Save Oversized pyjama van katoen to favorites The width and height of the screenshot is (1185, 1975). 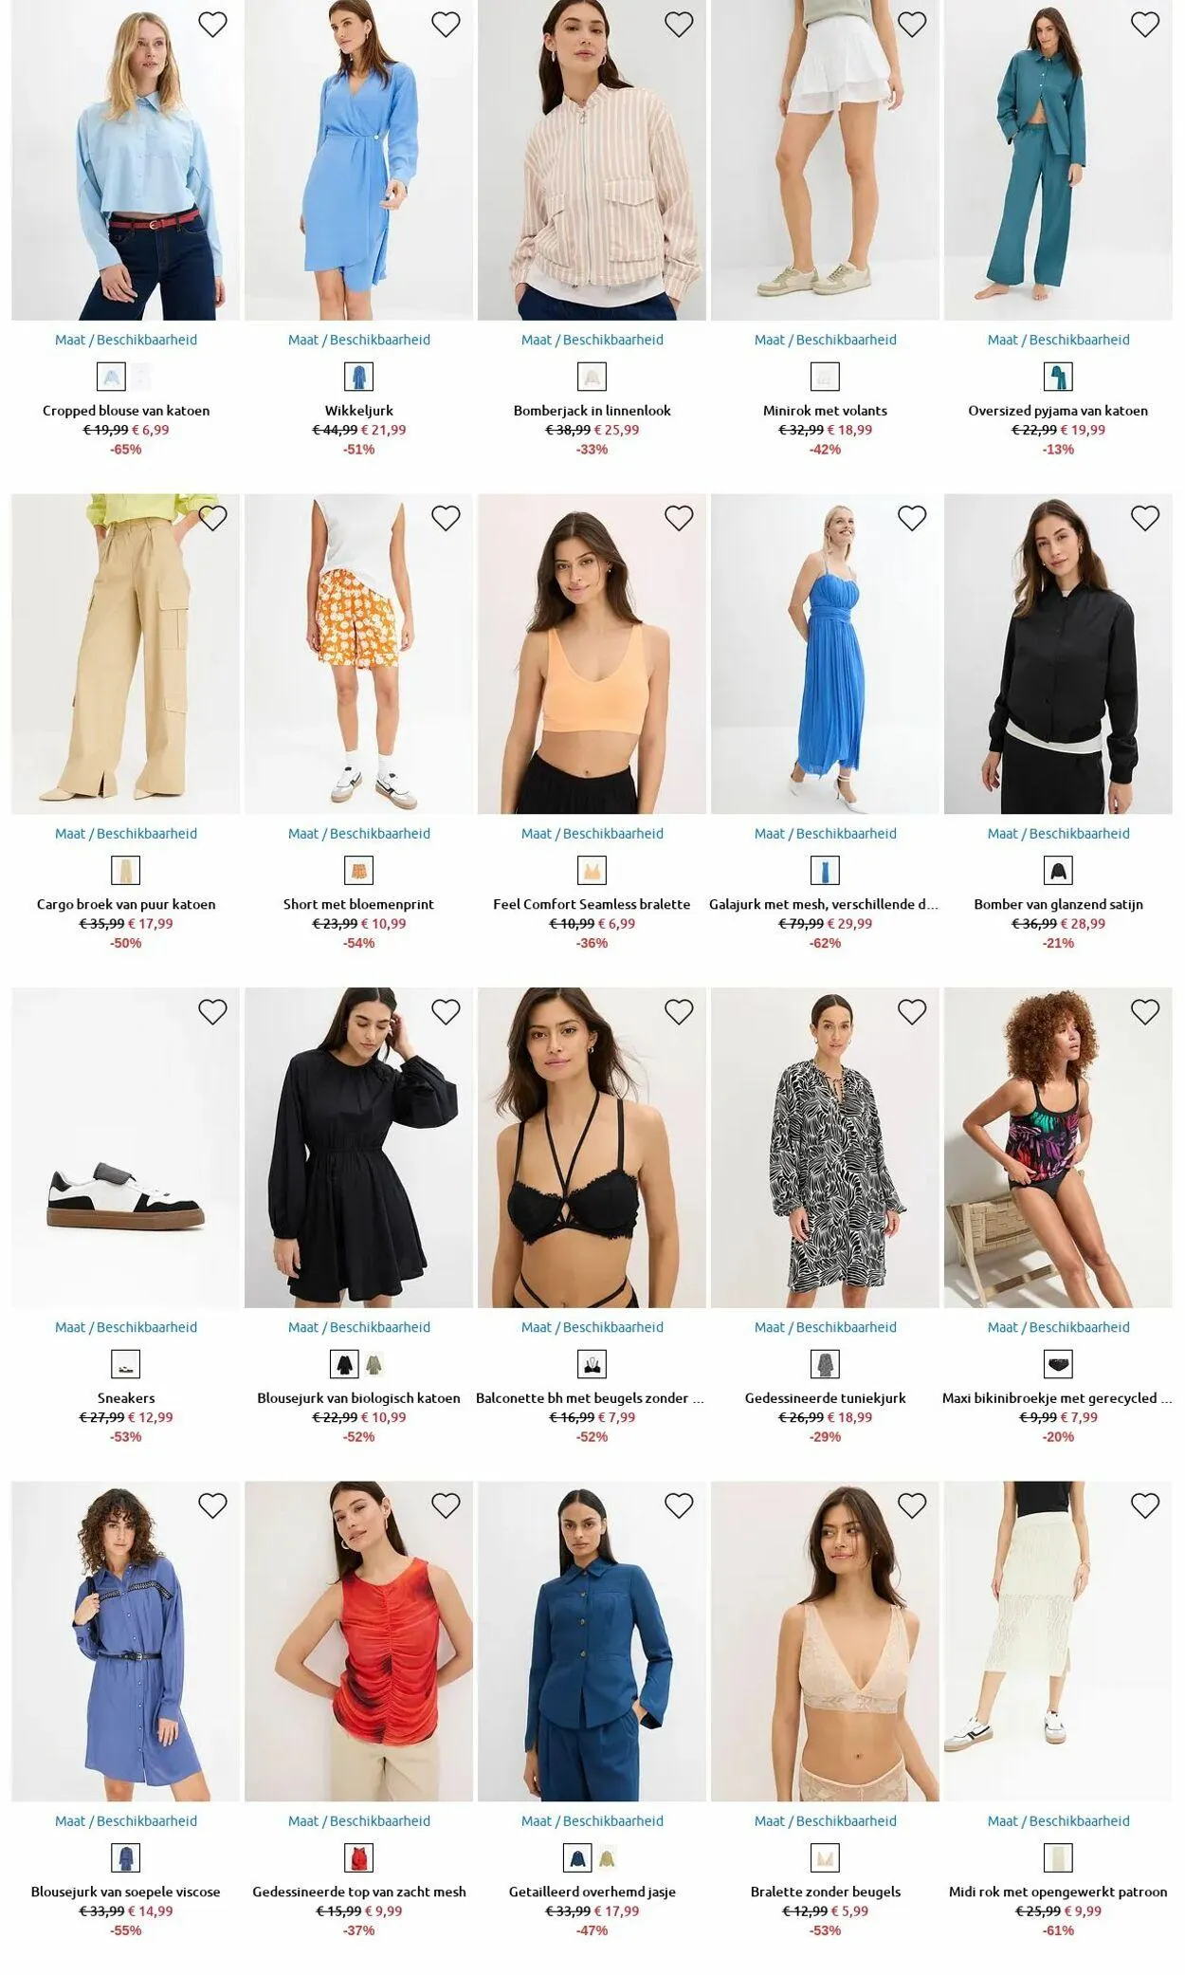(x=1145, y=25)
